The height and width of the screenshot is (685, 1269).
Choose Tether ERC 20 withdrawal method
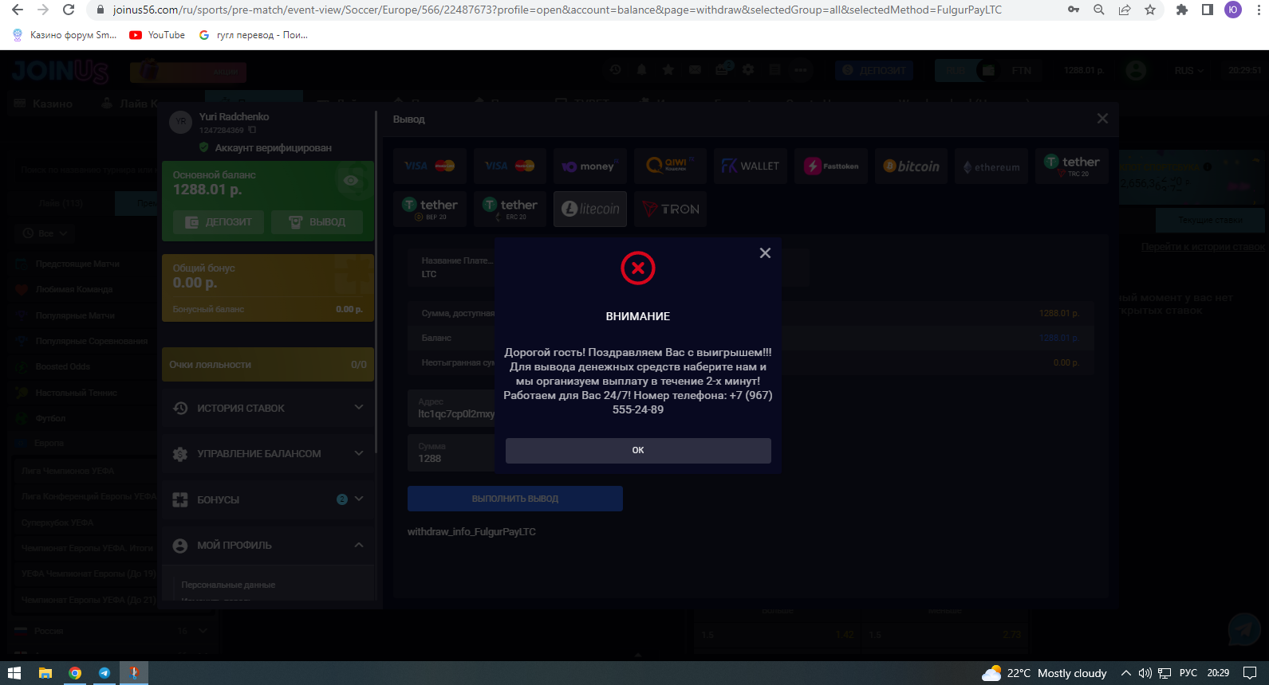pos(510,209)
